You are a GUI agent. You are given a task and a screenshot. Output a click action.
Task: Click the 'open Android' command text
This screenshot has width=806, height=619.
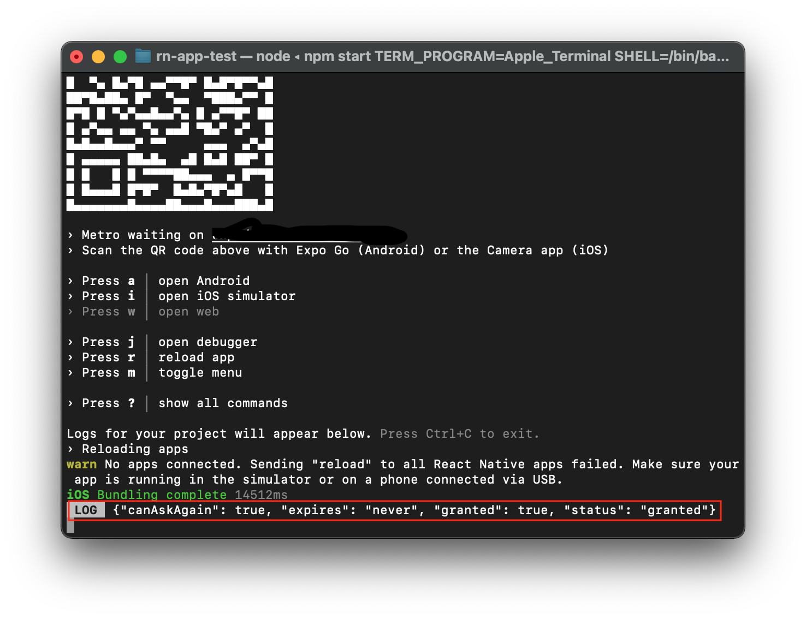point(204,281)
